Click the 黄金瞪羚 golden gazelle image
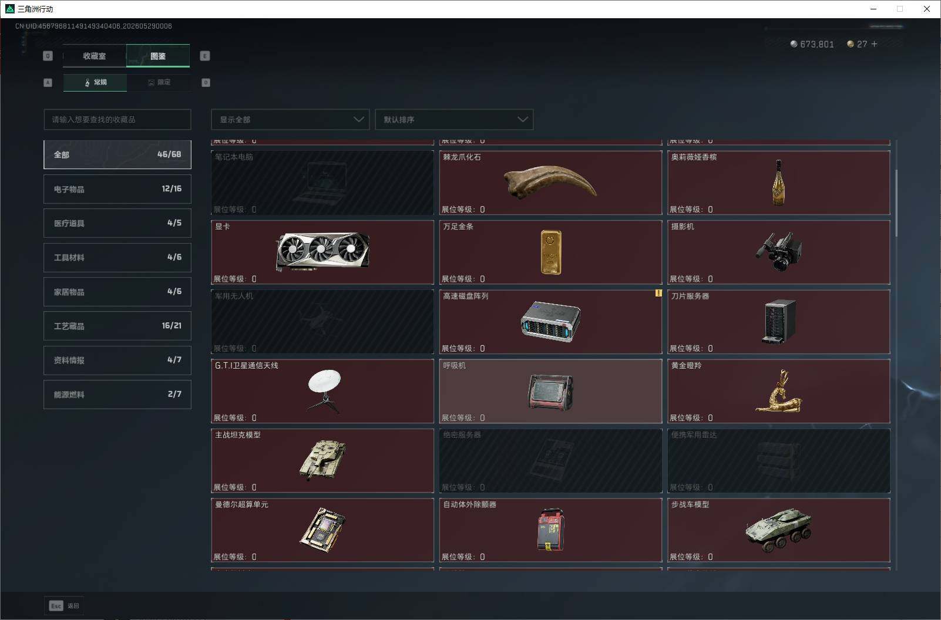Image resolution: width=941 pixels, height=620 pixels. 778,390
